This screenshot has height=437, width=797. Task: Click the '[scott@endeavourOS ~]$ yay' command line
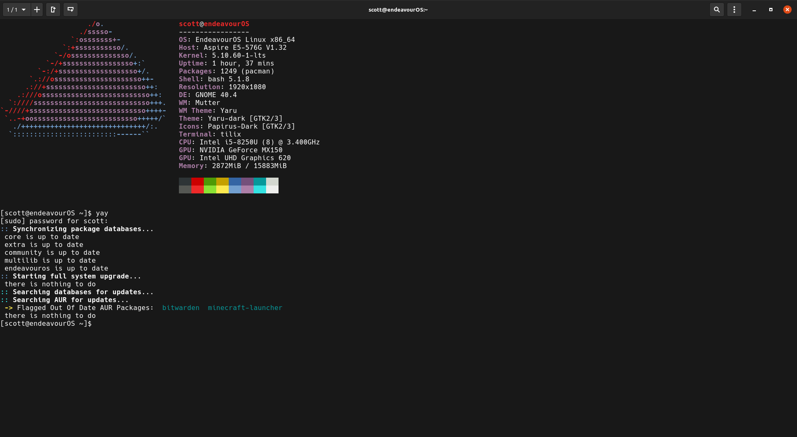54,213
